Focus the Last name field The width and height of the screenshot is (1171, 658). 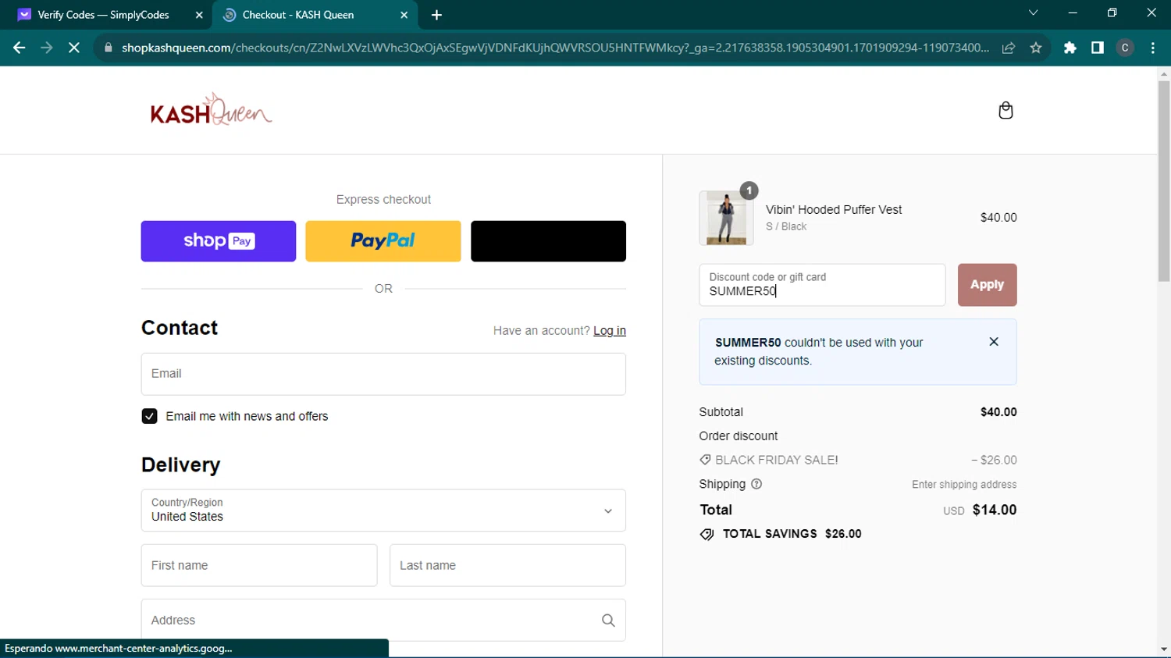coord(507,565)
